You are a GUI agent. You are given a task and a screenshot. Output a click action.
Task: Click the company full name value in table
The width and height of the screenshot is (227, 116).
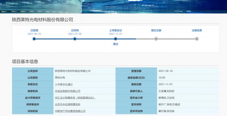click(73, 71)
